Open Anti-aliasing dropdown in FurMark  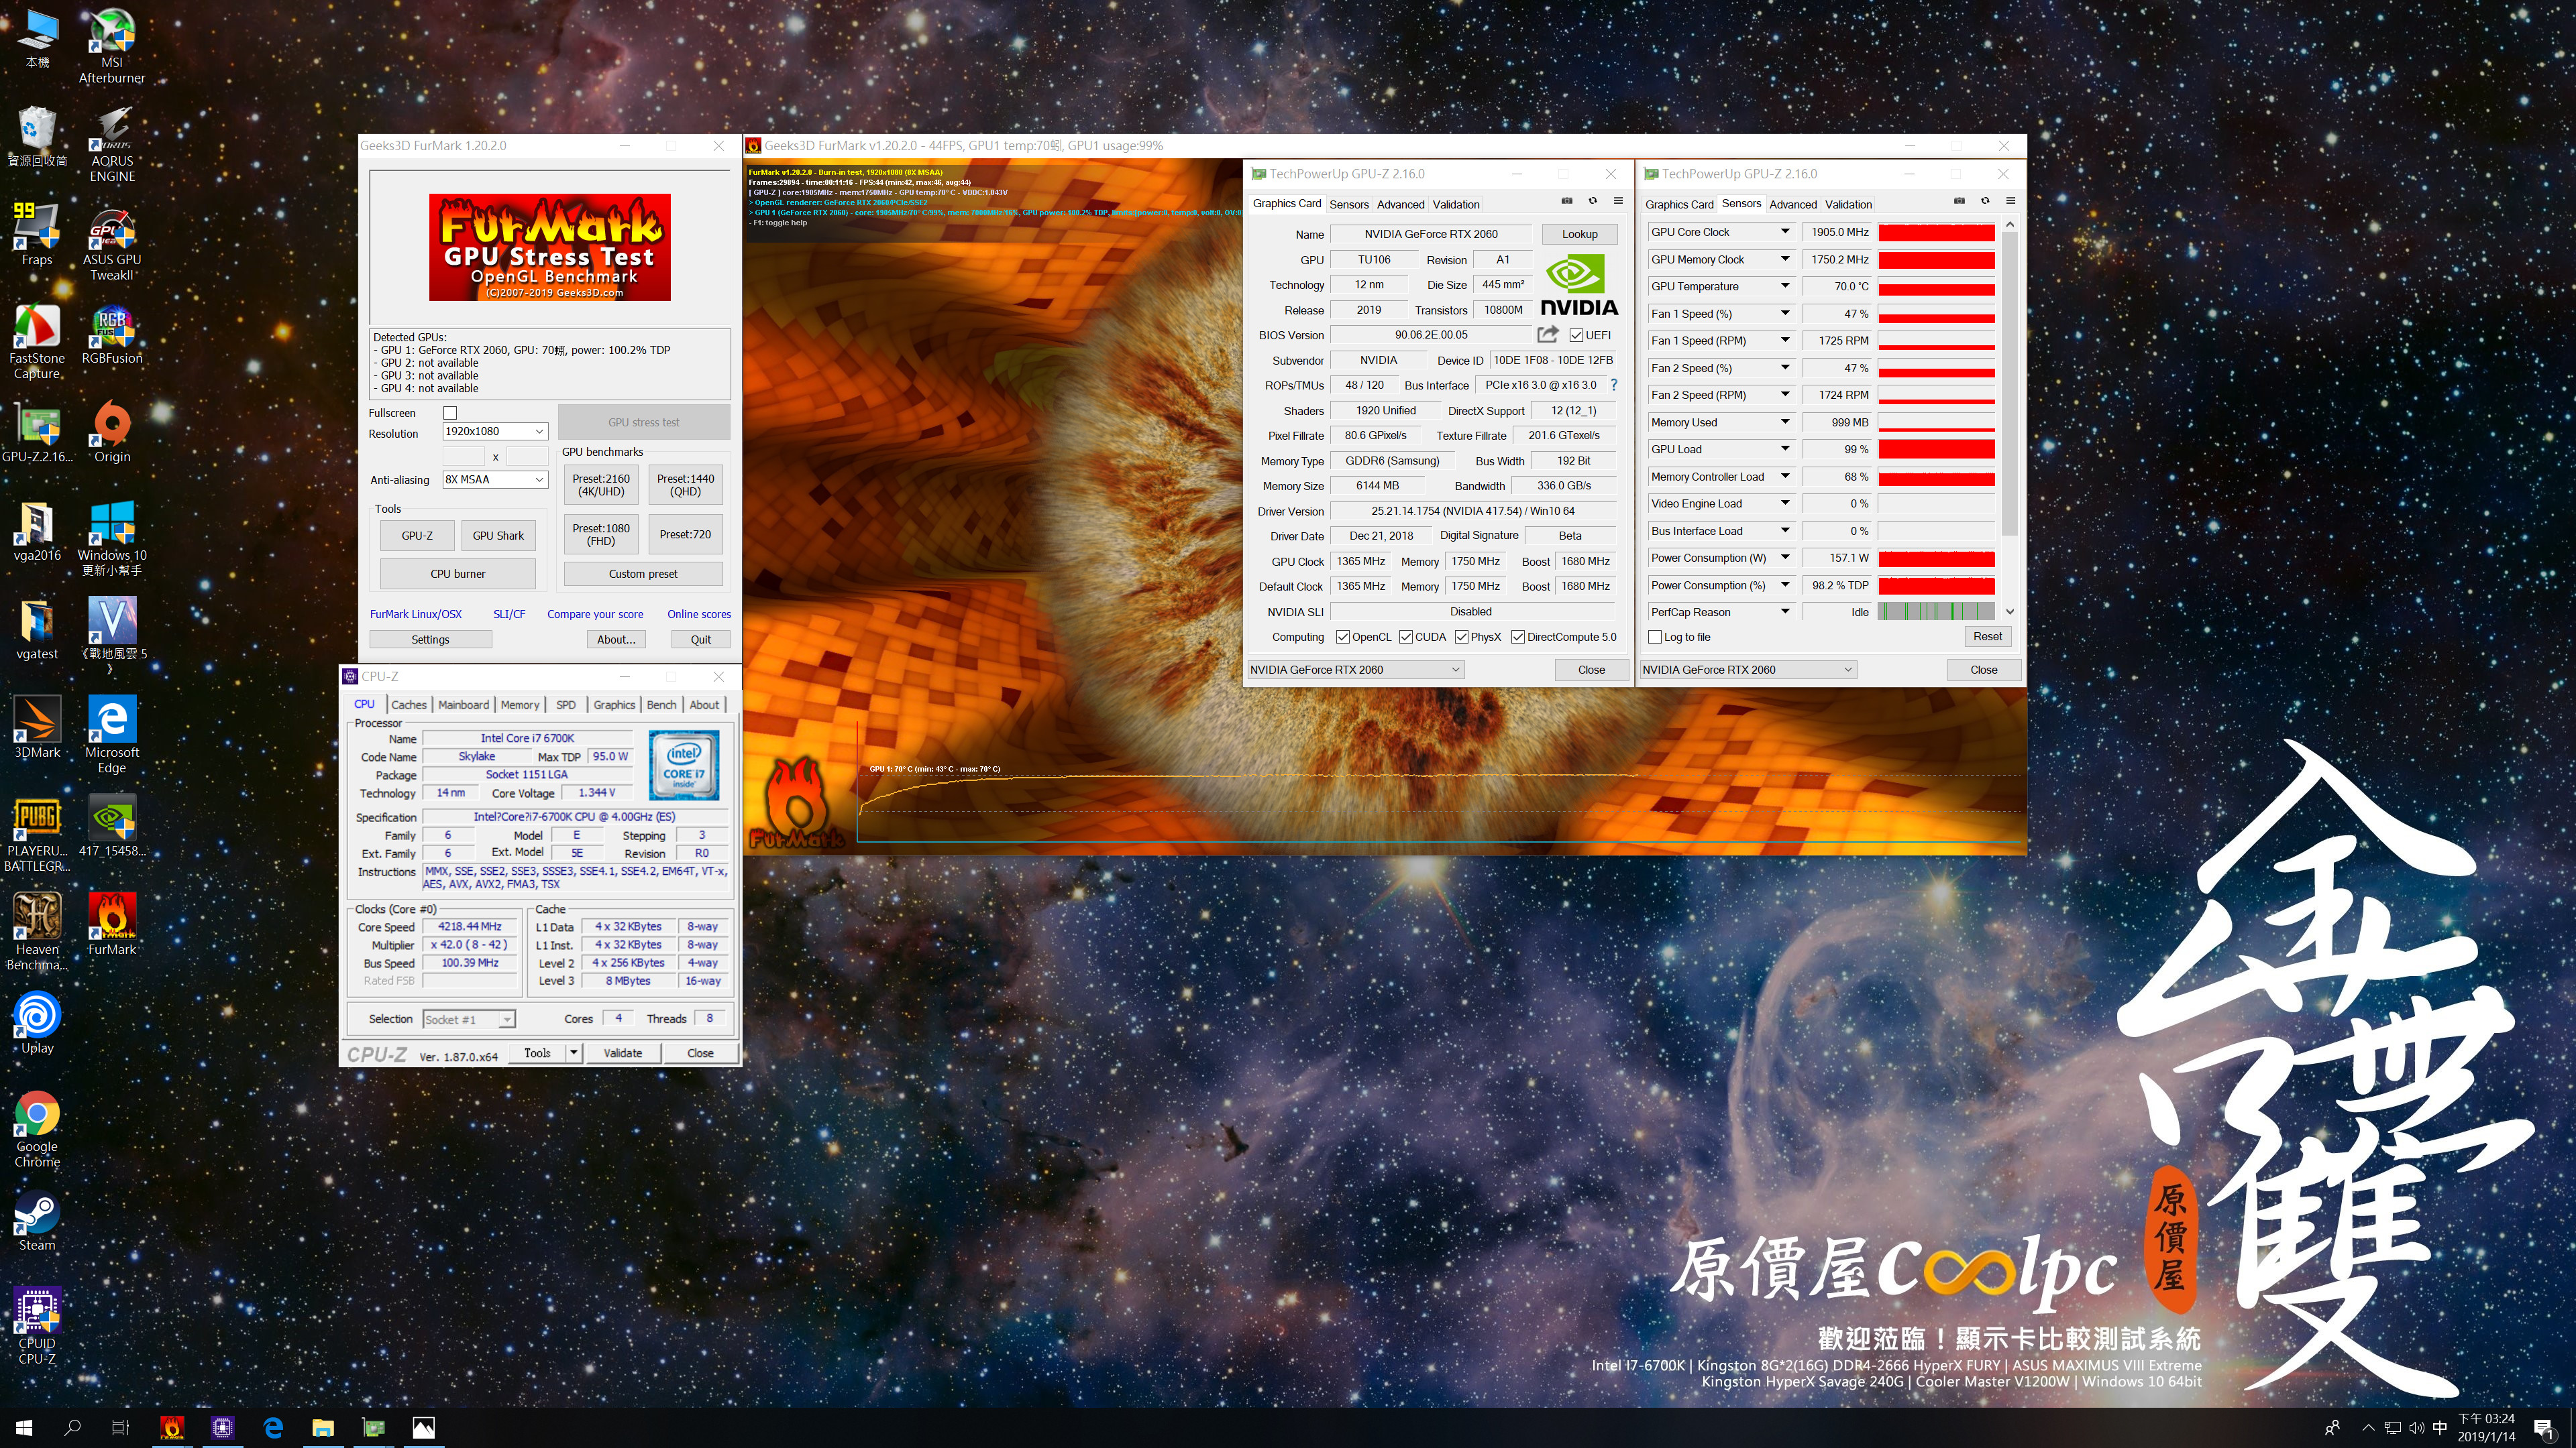495,480
